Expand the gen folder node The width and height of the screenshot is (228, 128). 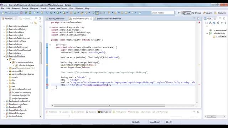pyautogui.click(x=7, y=68)
